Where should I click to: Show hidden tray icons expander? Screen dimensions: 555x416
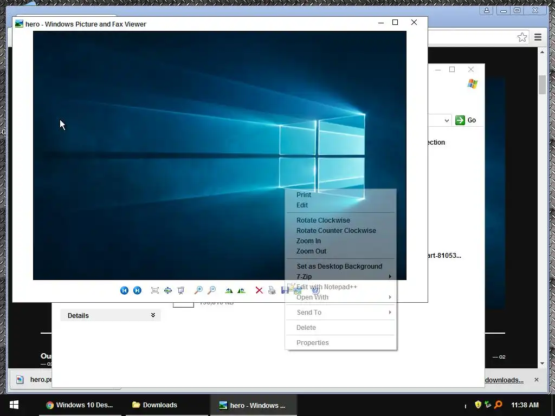[466, 406]
